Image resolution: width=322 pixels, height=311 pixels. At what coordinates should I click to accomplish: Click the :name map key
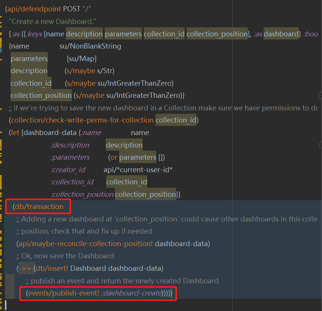coord(91,133)
